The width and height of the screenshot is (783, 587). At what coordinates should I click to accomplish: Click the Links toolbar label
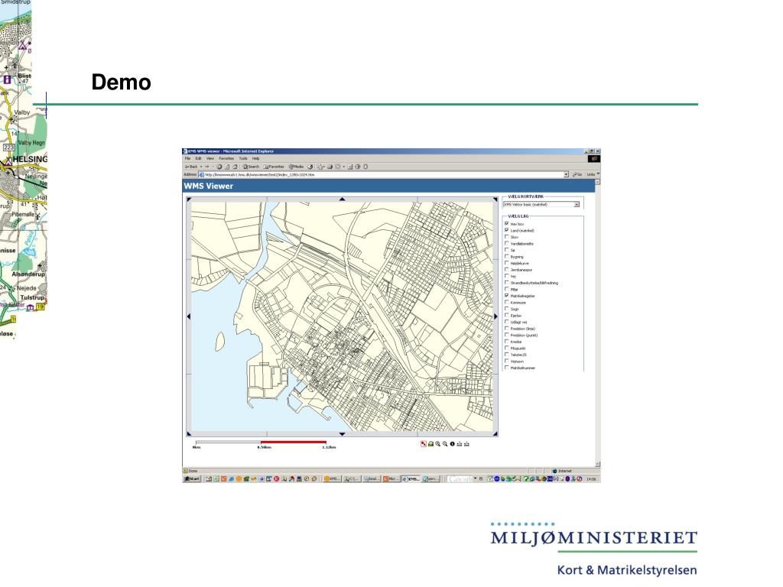(591, 174)
